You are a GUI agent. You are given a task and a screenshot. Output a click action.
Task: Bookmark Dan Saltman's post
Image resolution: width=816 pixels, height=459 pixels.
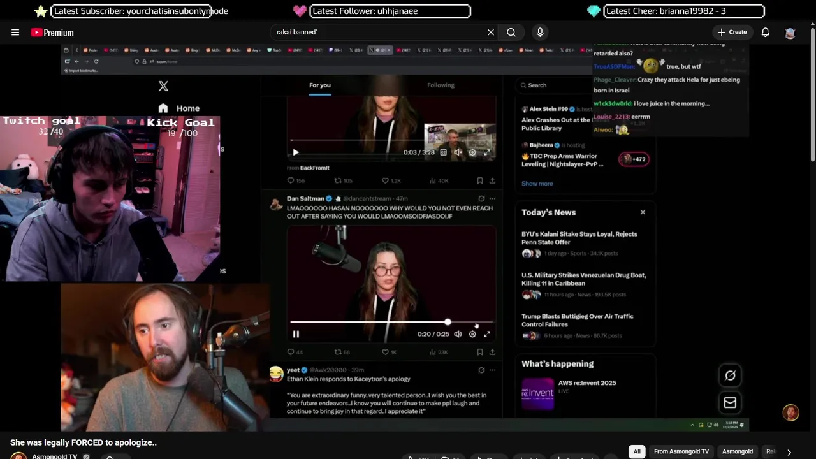click(x=480, y=352)
